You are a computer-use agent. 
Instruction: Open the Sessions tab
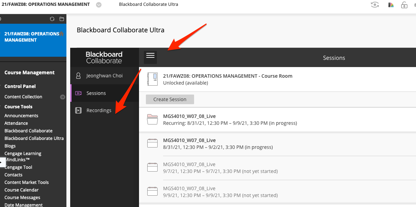click(105, 93)
